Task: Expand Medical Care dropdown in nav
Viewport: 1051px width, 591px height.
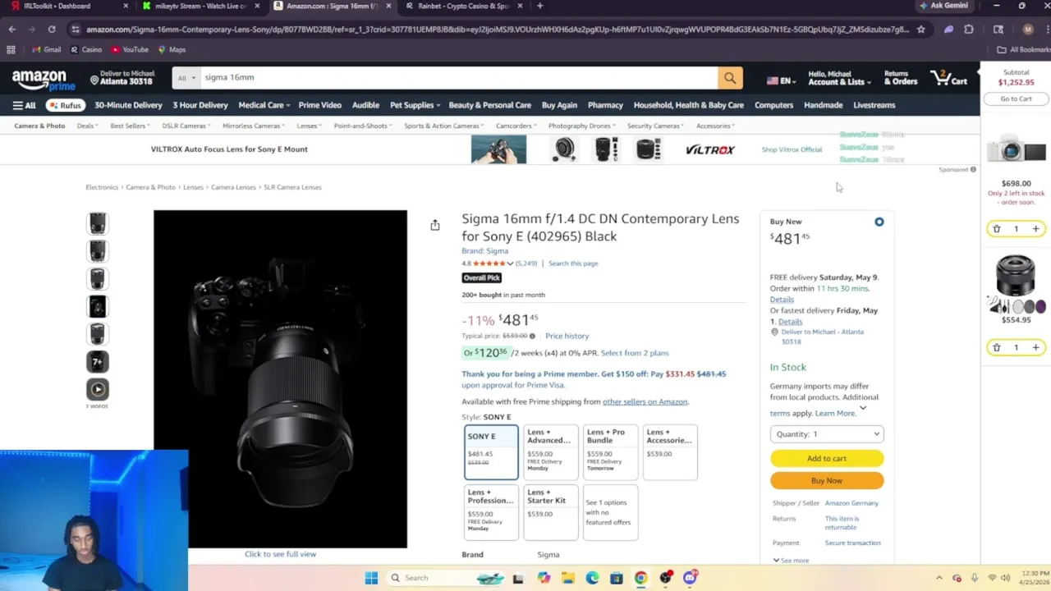Action: tap(263, 105)
